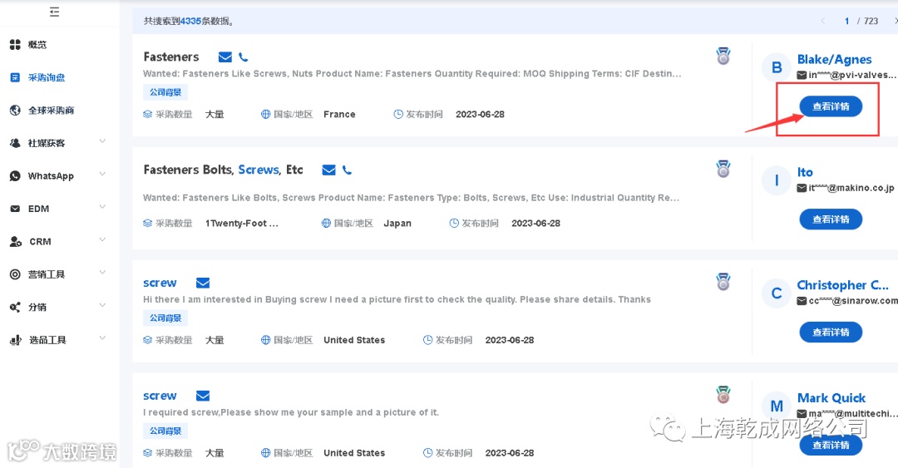898x468 pixels.
Task: Click the EDM envelope icon in sidebar
Action: tap(16, 209)
